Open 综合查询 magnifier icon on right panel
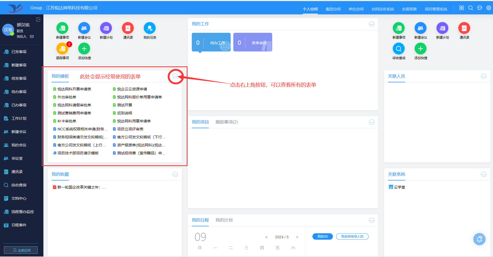Image resolution: width=493 pixels, height=257 pixels. (x=399, y=49)
